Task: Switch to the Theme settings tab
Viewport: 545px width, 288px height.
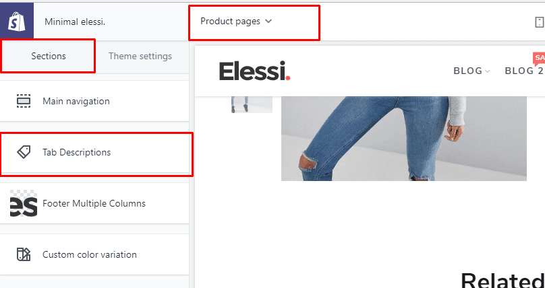Action: pyautogui.click(x=140, y=56)
